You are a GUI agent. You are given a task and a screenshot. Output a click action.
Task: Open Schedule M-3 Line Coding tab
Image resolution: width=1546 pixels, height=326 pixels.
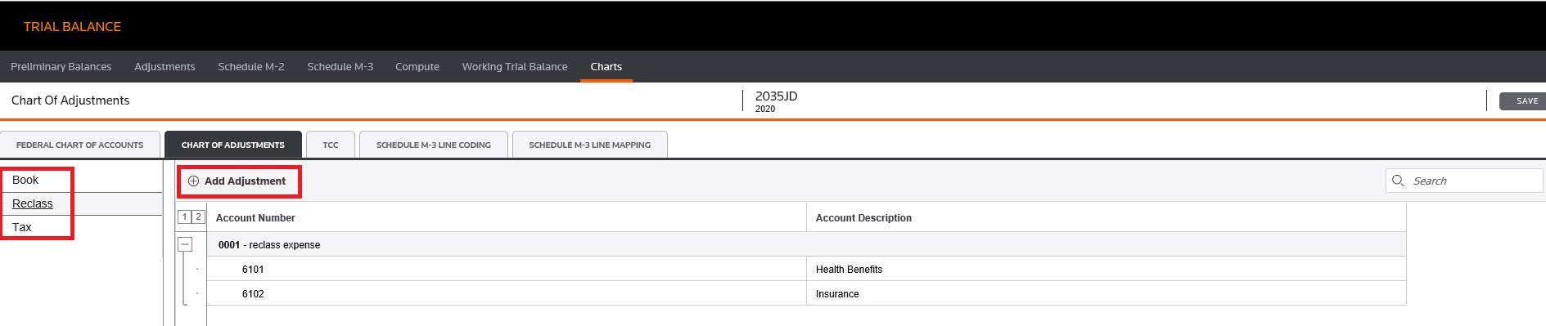(x=433, y=145)
